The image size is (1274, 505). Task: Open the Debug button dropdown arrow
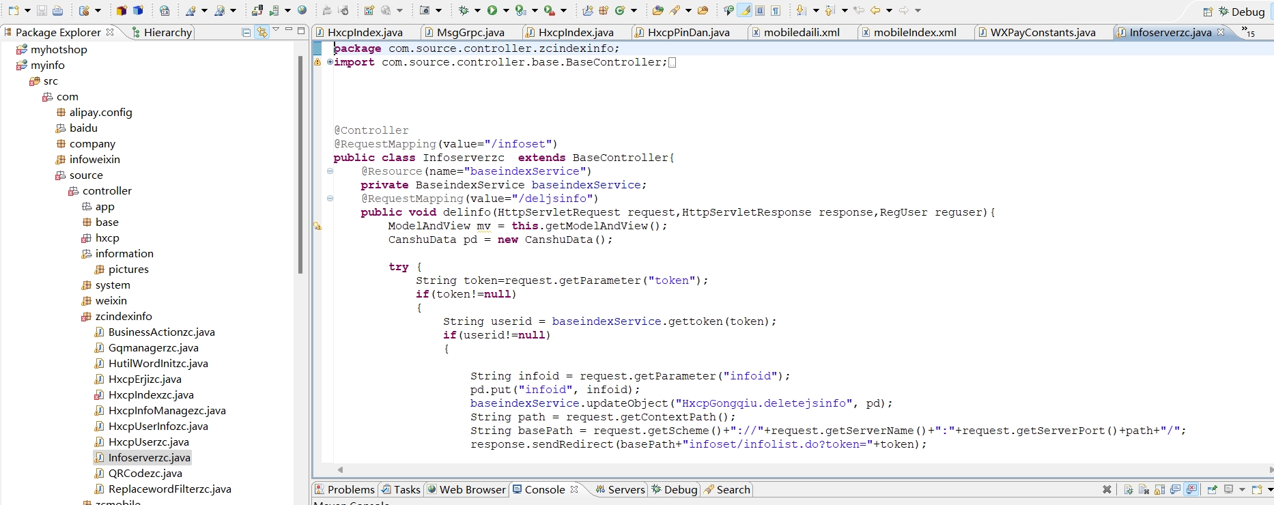point(477,10)
